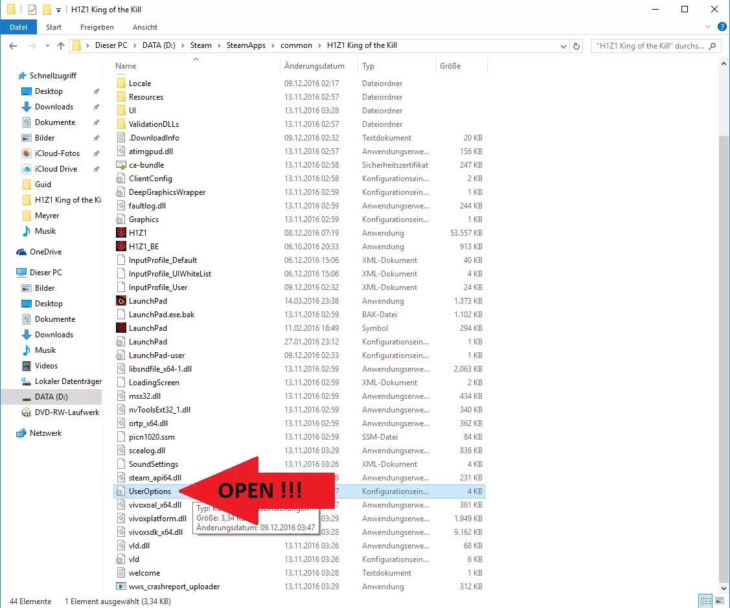Open iCloud Drive in Quick Access
730x608 pixels.
click(56, 169)
